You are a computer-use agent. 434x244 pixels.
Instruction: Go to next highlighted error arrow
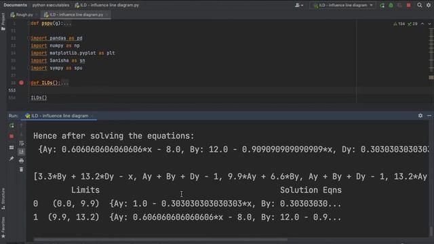(x=429, y=24)
